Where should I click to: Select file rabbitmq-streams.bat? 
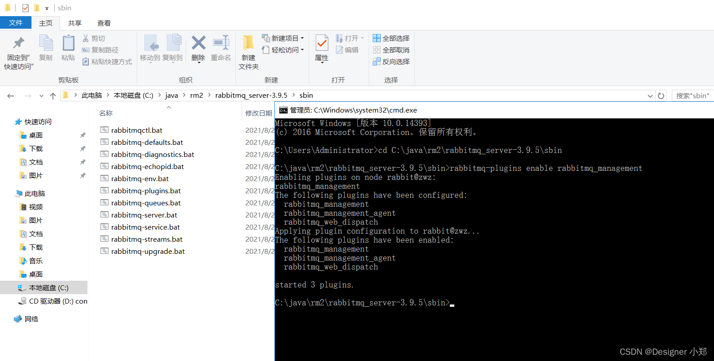[147, 239]
